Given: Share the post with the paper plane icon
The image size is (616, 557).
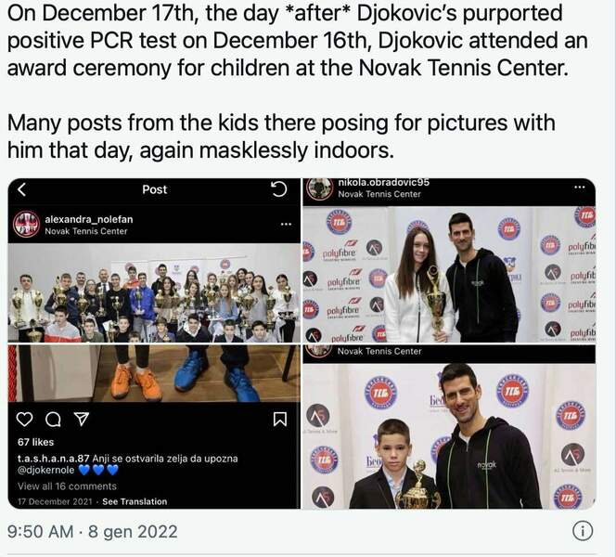Looking at the screenshot, I should pos(82,420).
